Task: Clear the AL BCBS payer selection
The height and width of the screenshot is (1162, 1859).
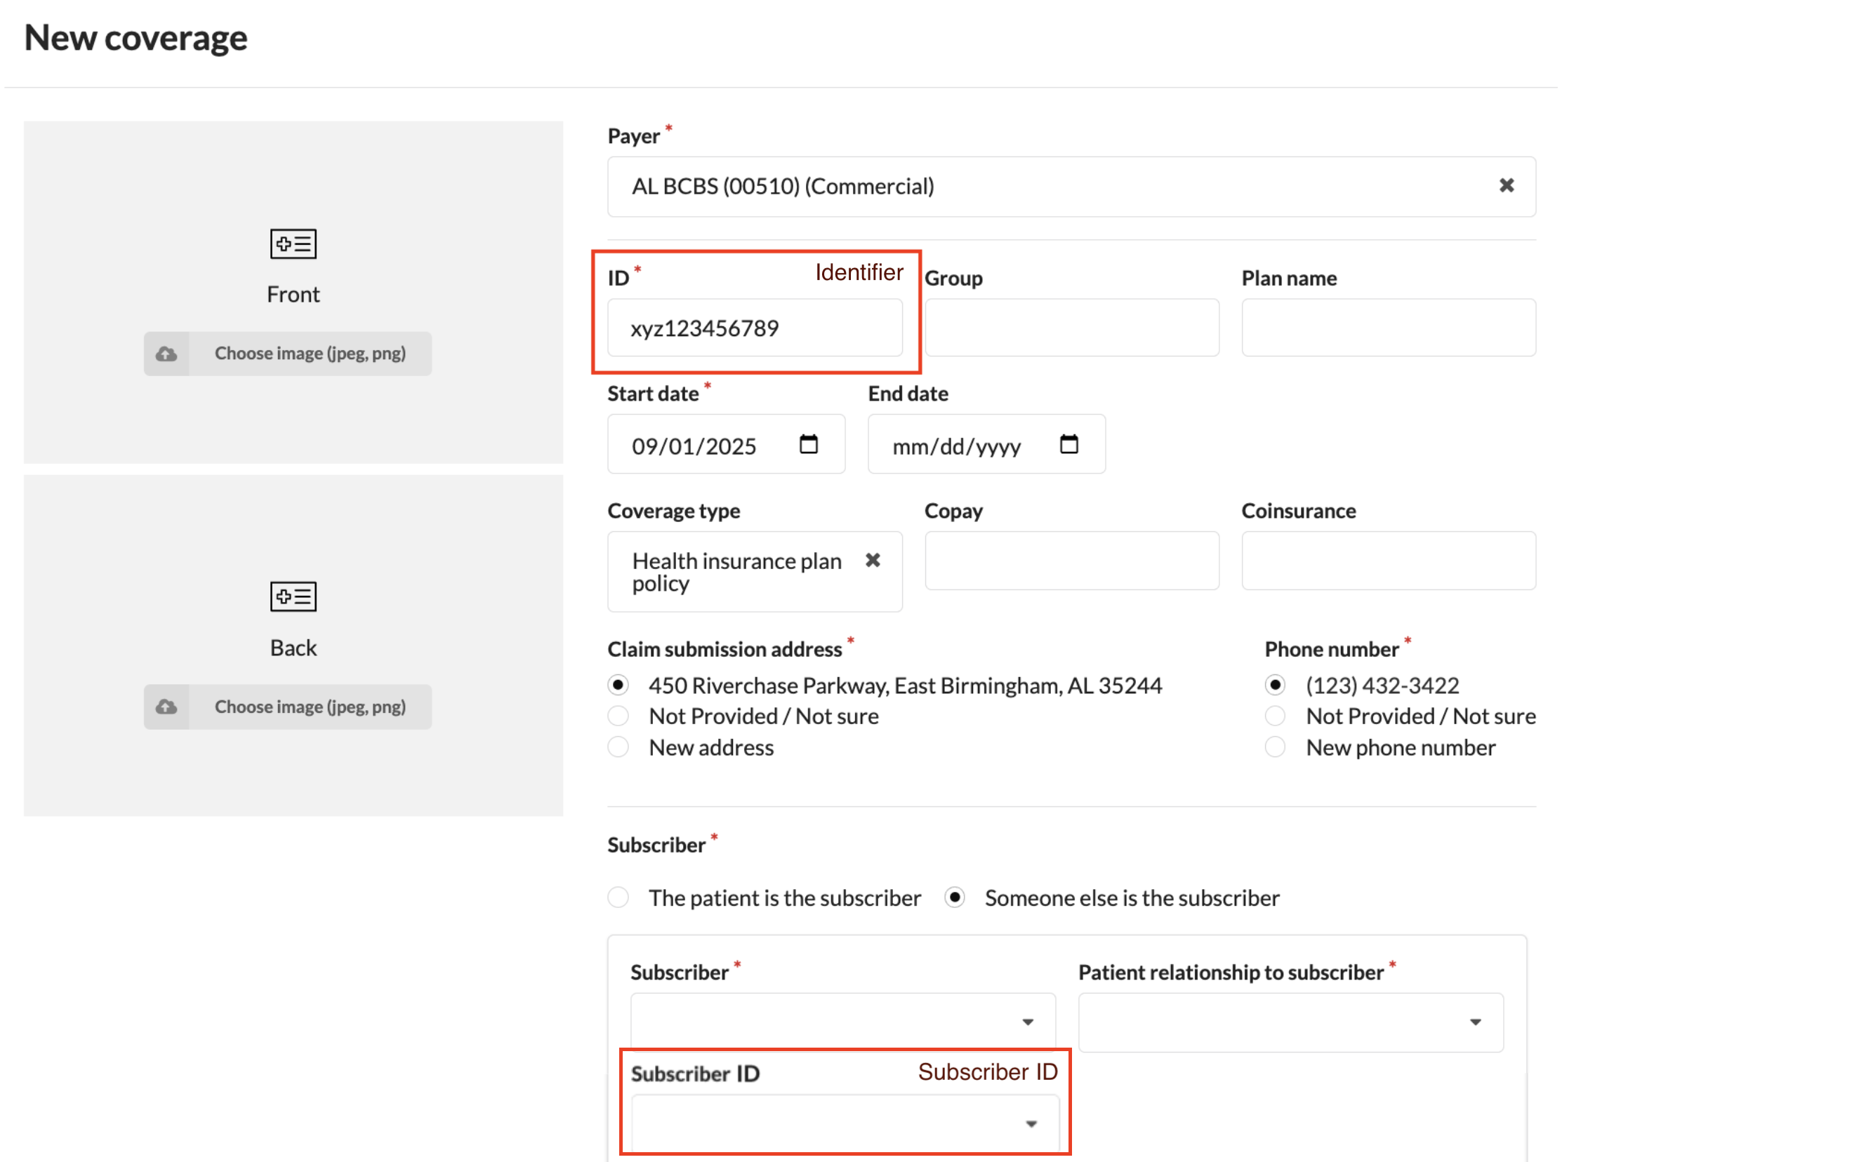Action: [x=1506, y=185]
